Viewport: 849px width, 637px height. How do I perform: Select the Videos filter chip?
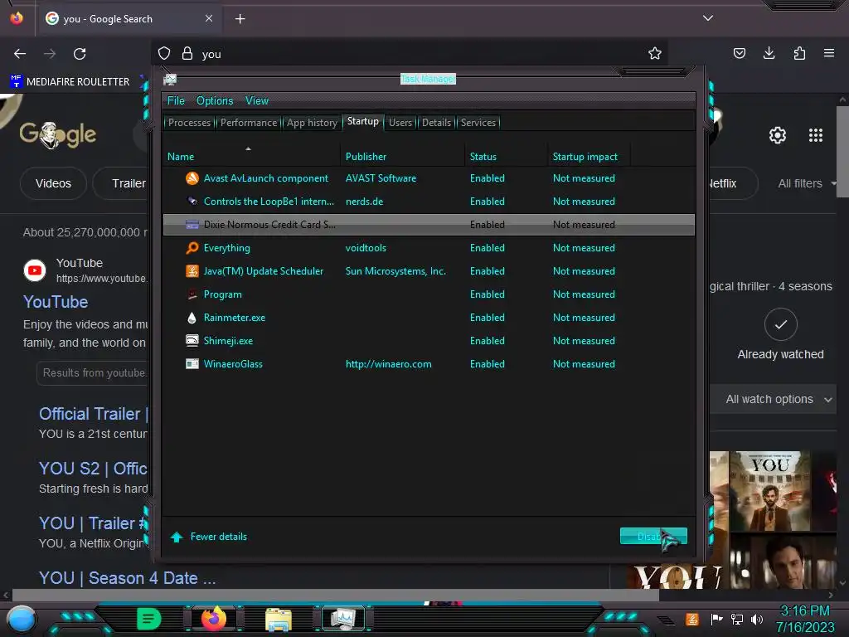coord(53,183)
